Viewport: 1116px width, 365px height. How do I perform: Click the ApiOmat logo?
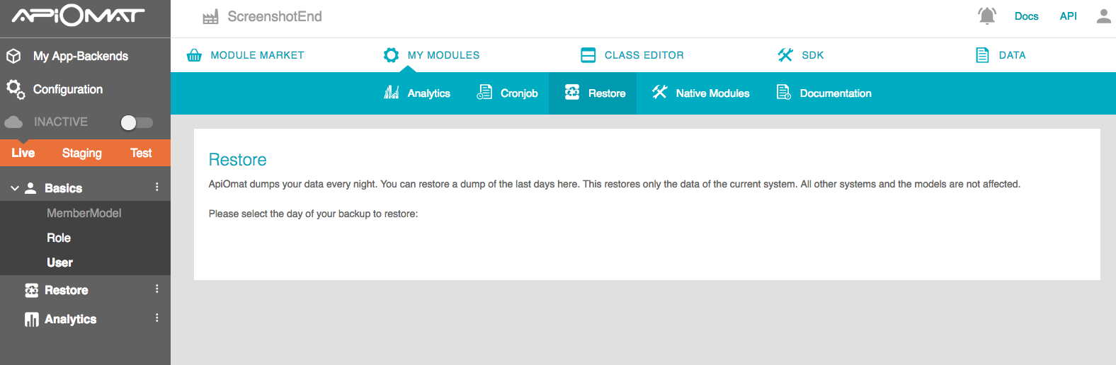(79, 16)
